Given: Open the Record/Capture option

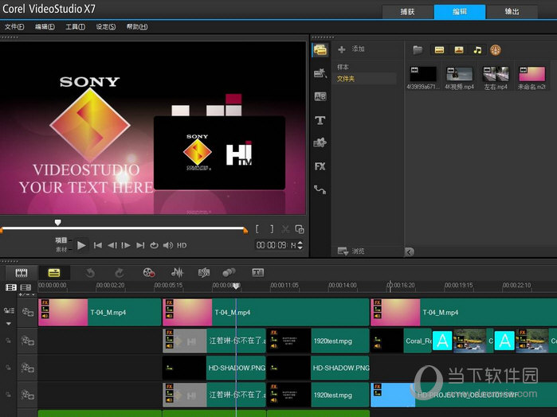Looking at the screenshot, I should (x=149, y=272).
